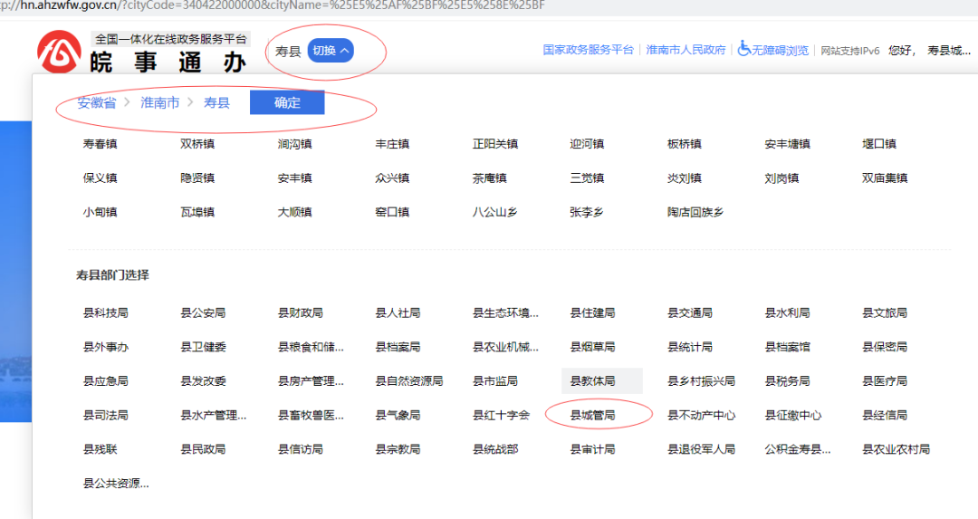The image size is (978, 519).
Task: Choose 安丰镇 town
Action: coord(294,178)
